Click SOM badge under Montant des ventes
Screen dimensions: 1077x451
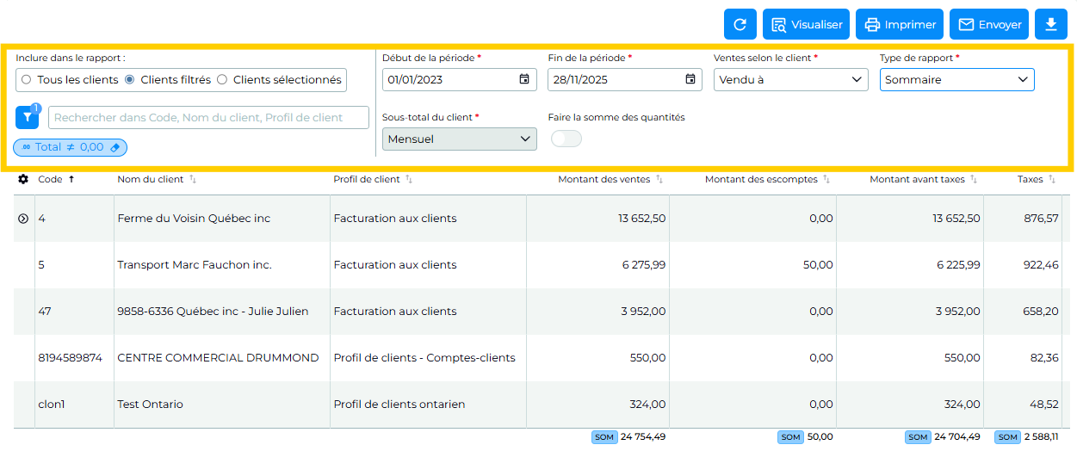click(604, 437)
